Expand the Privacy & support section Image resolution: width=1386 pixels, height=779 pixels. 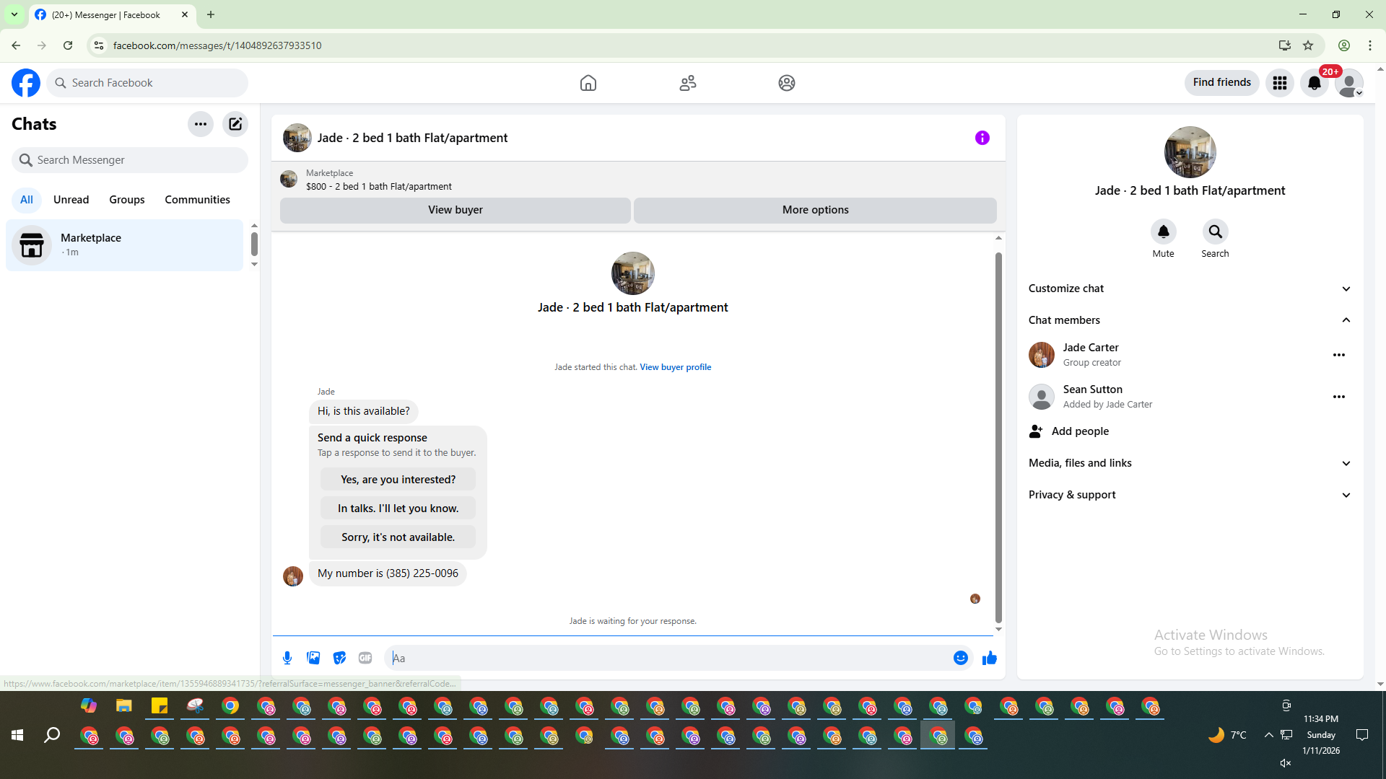(x=1189, y=495)
